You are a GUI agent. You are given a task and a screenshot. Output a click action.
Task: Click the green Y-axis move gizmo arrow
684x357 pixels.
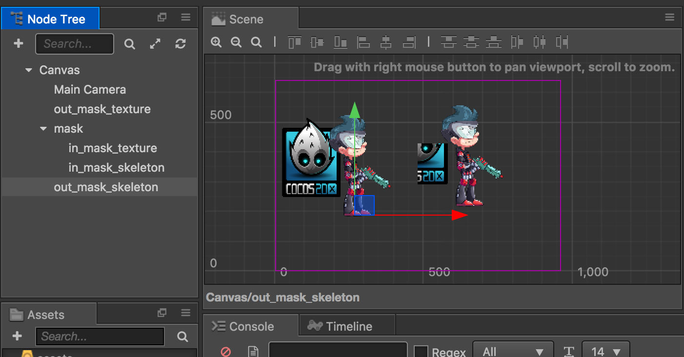[x=355, y=110]
